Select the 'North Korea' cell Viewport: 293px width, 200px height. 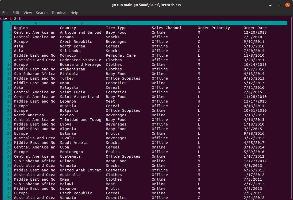[72, 46]
